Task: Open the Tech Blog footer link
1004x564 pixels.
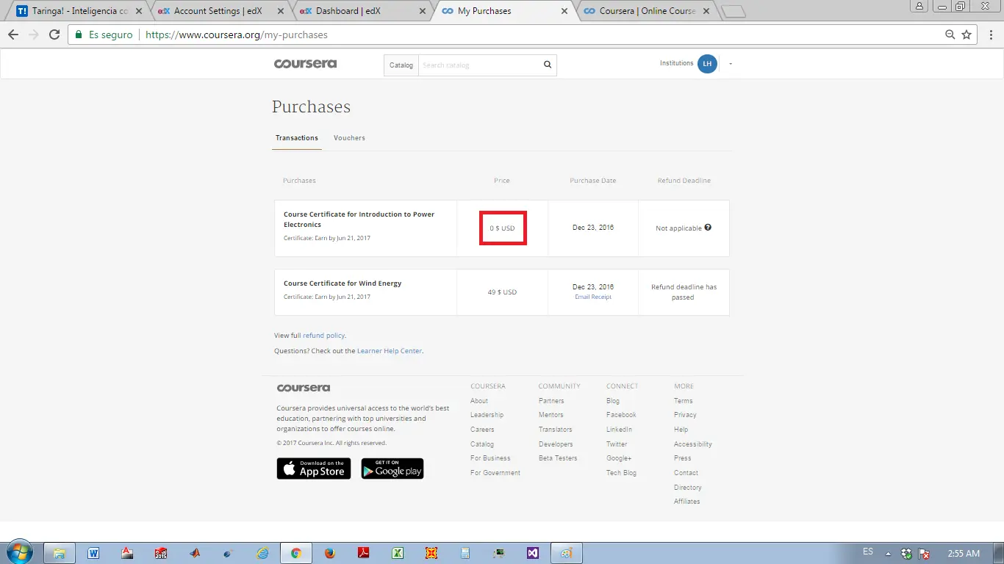Action: tap(621, 473)
